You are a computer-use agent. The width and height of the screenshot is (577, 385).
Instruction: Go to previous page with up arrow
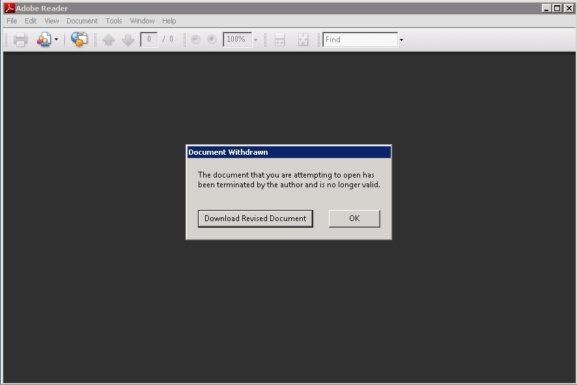point(109,40)
